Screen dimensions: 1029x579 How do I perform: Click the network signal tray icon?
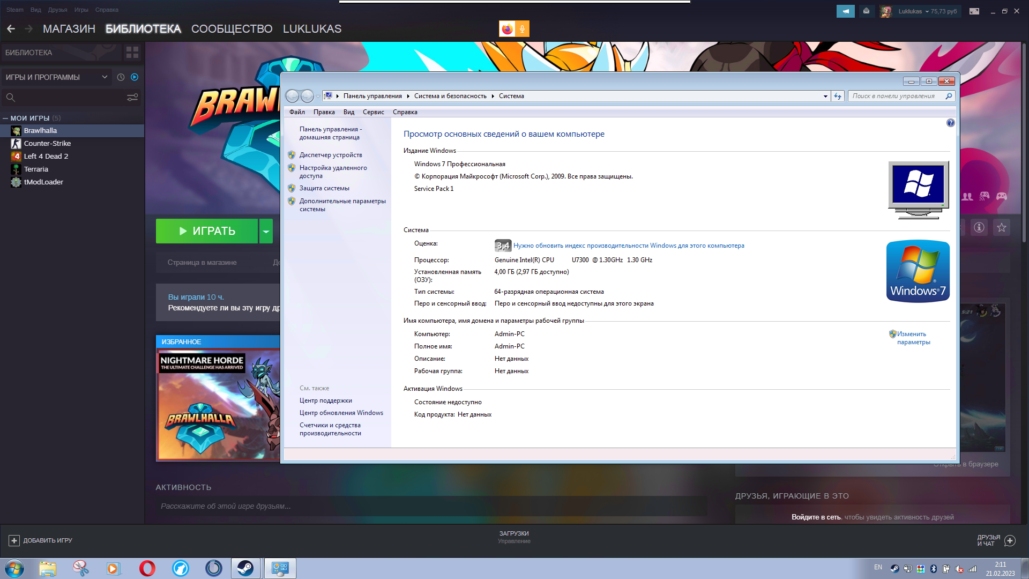[972, 569]
